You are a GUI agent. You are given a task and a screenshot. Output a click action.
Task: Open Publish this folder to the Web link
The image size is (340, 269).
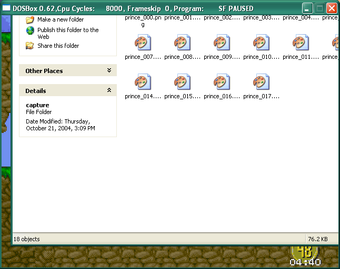pos(68,33)
